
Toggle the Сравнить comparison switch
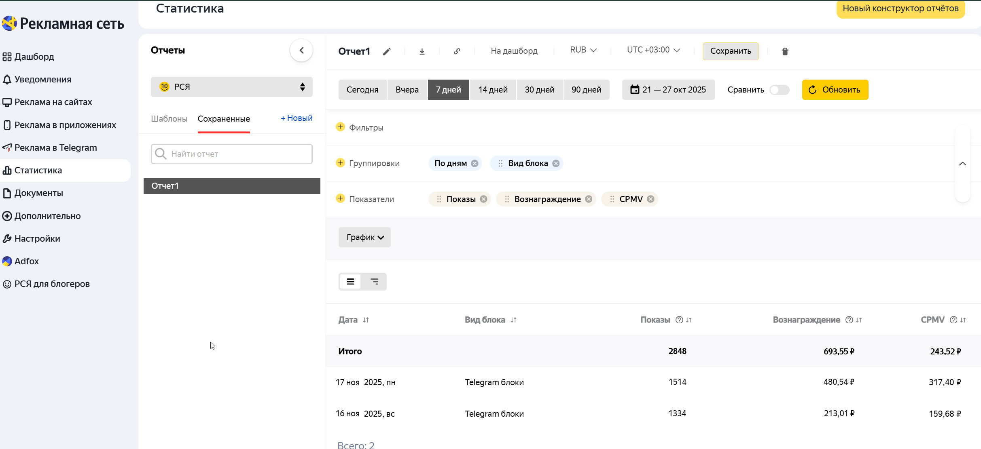coord(779,90)
